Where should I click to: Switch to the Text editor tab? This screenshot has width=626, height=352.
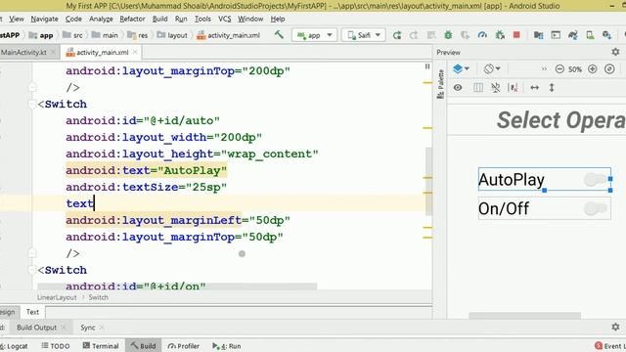point(32,312)
